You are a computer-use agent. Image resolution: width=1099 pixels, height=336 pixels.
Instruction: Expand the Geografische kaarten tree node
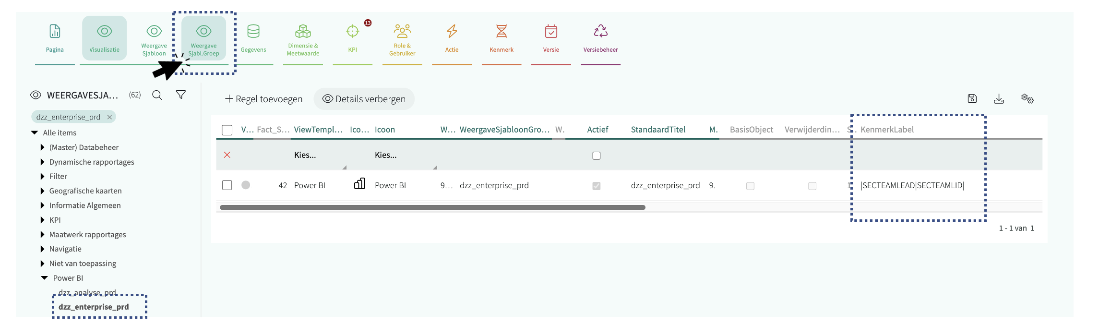(43, 191)
